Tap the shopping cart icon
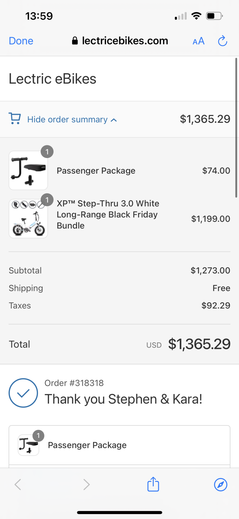The width and height of the screenshot is (239, 519). coord(15,119)
